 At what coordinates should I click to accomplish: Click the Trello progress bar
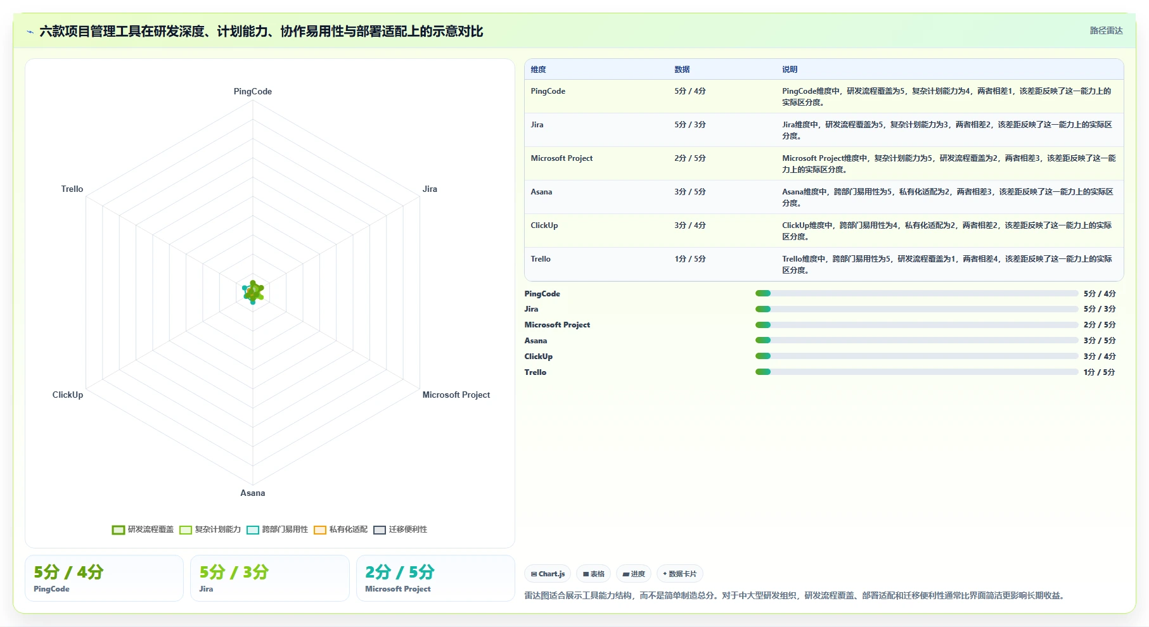[916, 372]
